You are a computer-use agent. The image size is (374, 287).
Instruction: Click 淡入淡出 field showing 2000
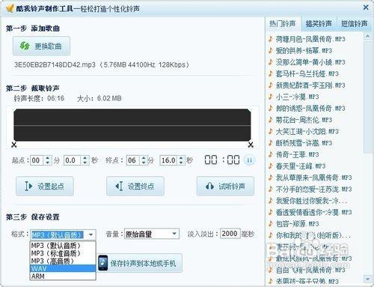pyautogui.click(x=230, y=234)
